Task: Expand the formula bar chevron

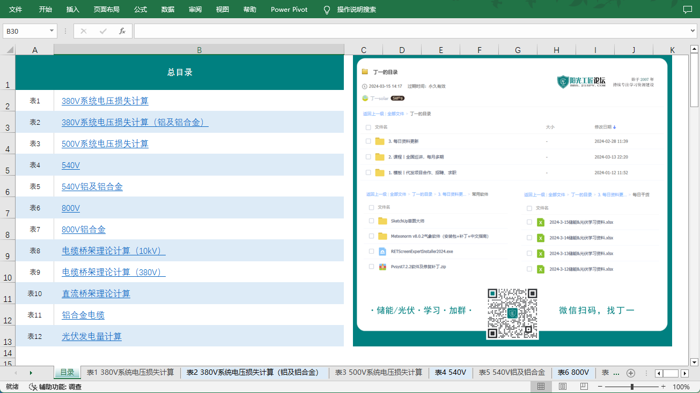Action: [692, 31]
